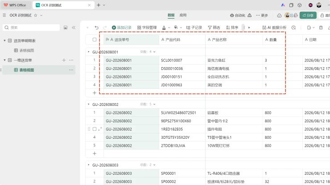
Task: Open the history clock icon in toolbar
Action: (293, 28)
